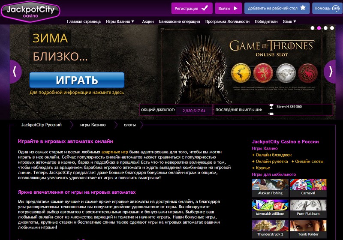Click the blue ИГРАТЬ button

[77, 80]
